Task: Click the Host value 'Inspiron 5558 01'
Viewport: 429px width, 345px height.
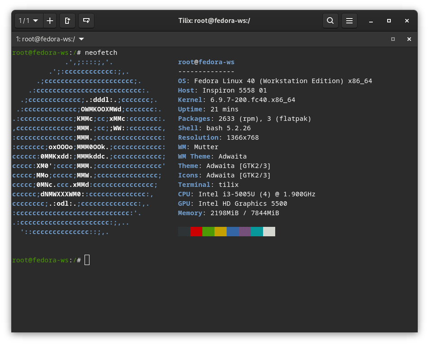Action: [x=234, y=90]
